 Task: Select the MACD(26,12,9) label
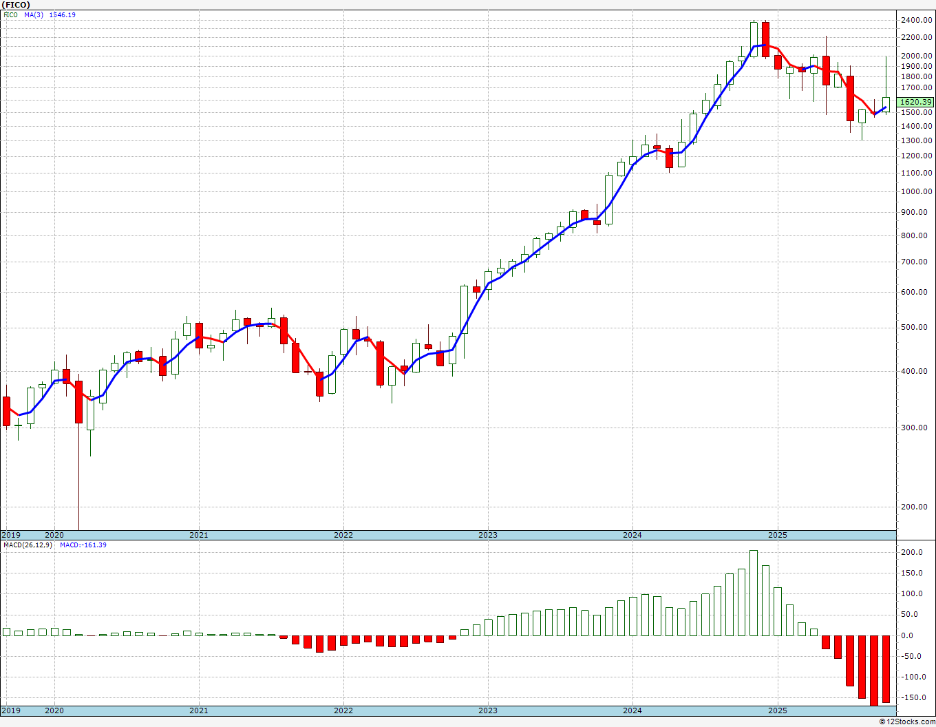pyautogui.click(x=27, y=545)
